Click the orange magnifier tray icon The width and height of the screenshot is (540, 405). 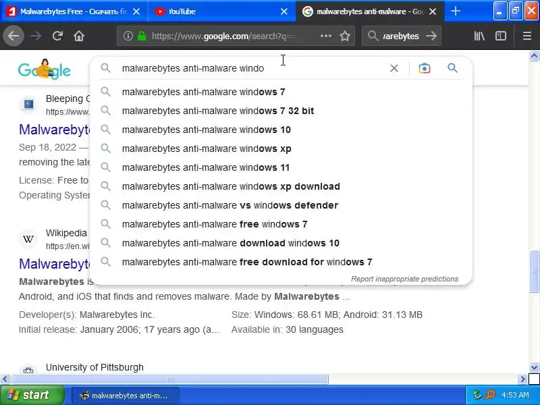[x=490, y=395]
